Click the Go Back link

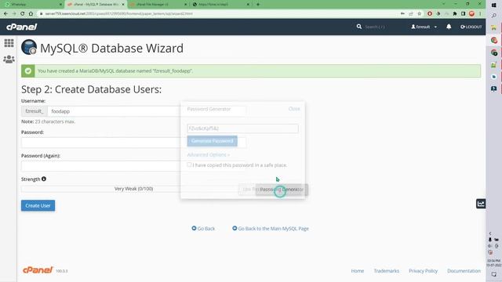(x=203, y=229)
